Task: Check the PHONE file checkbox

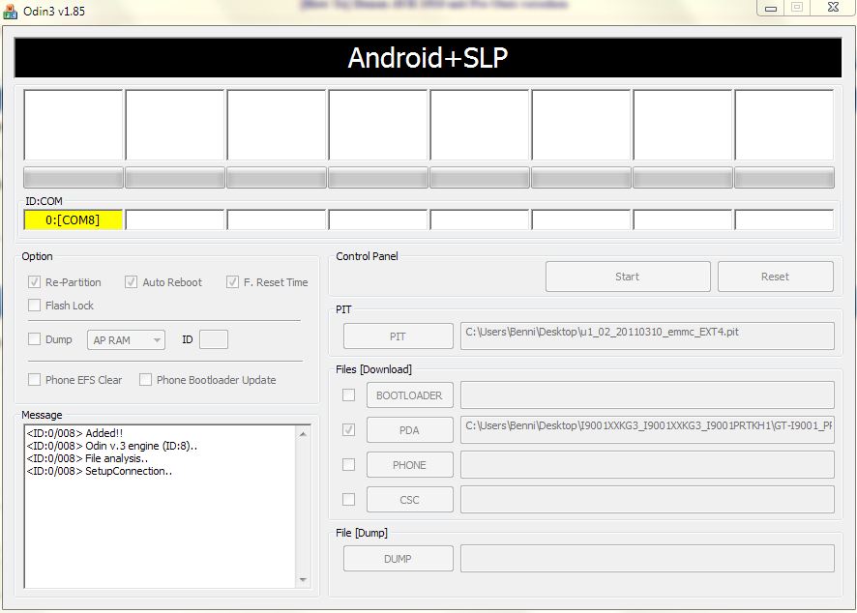Action: point(348,464)
